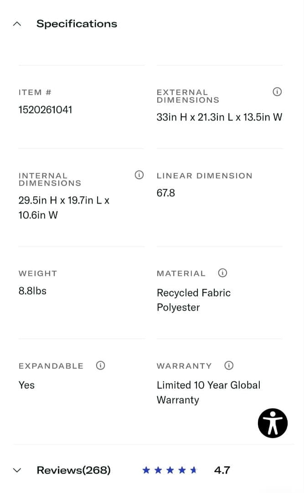Click the Expandable 'Yes' value
This screenshot has height=493, width=304.
click(x=26, y=385)
